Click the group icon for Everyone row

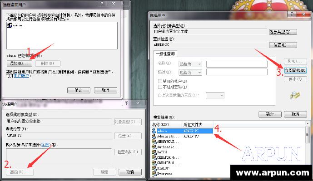click(154, 173)
